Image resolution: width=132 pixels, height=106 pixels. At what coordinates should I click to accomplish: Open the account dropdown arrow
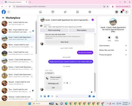pyautogui.click(x=126, y=12)
